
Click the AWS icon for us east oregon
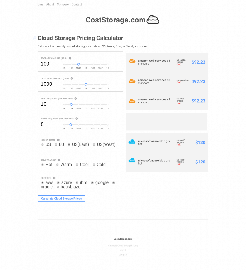pyautogui.click(x=132, y=101)
